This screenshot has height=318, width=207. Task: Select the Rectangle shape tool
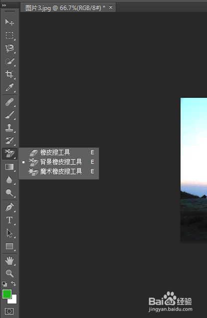[9, 246]
